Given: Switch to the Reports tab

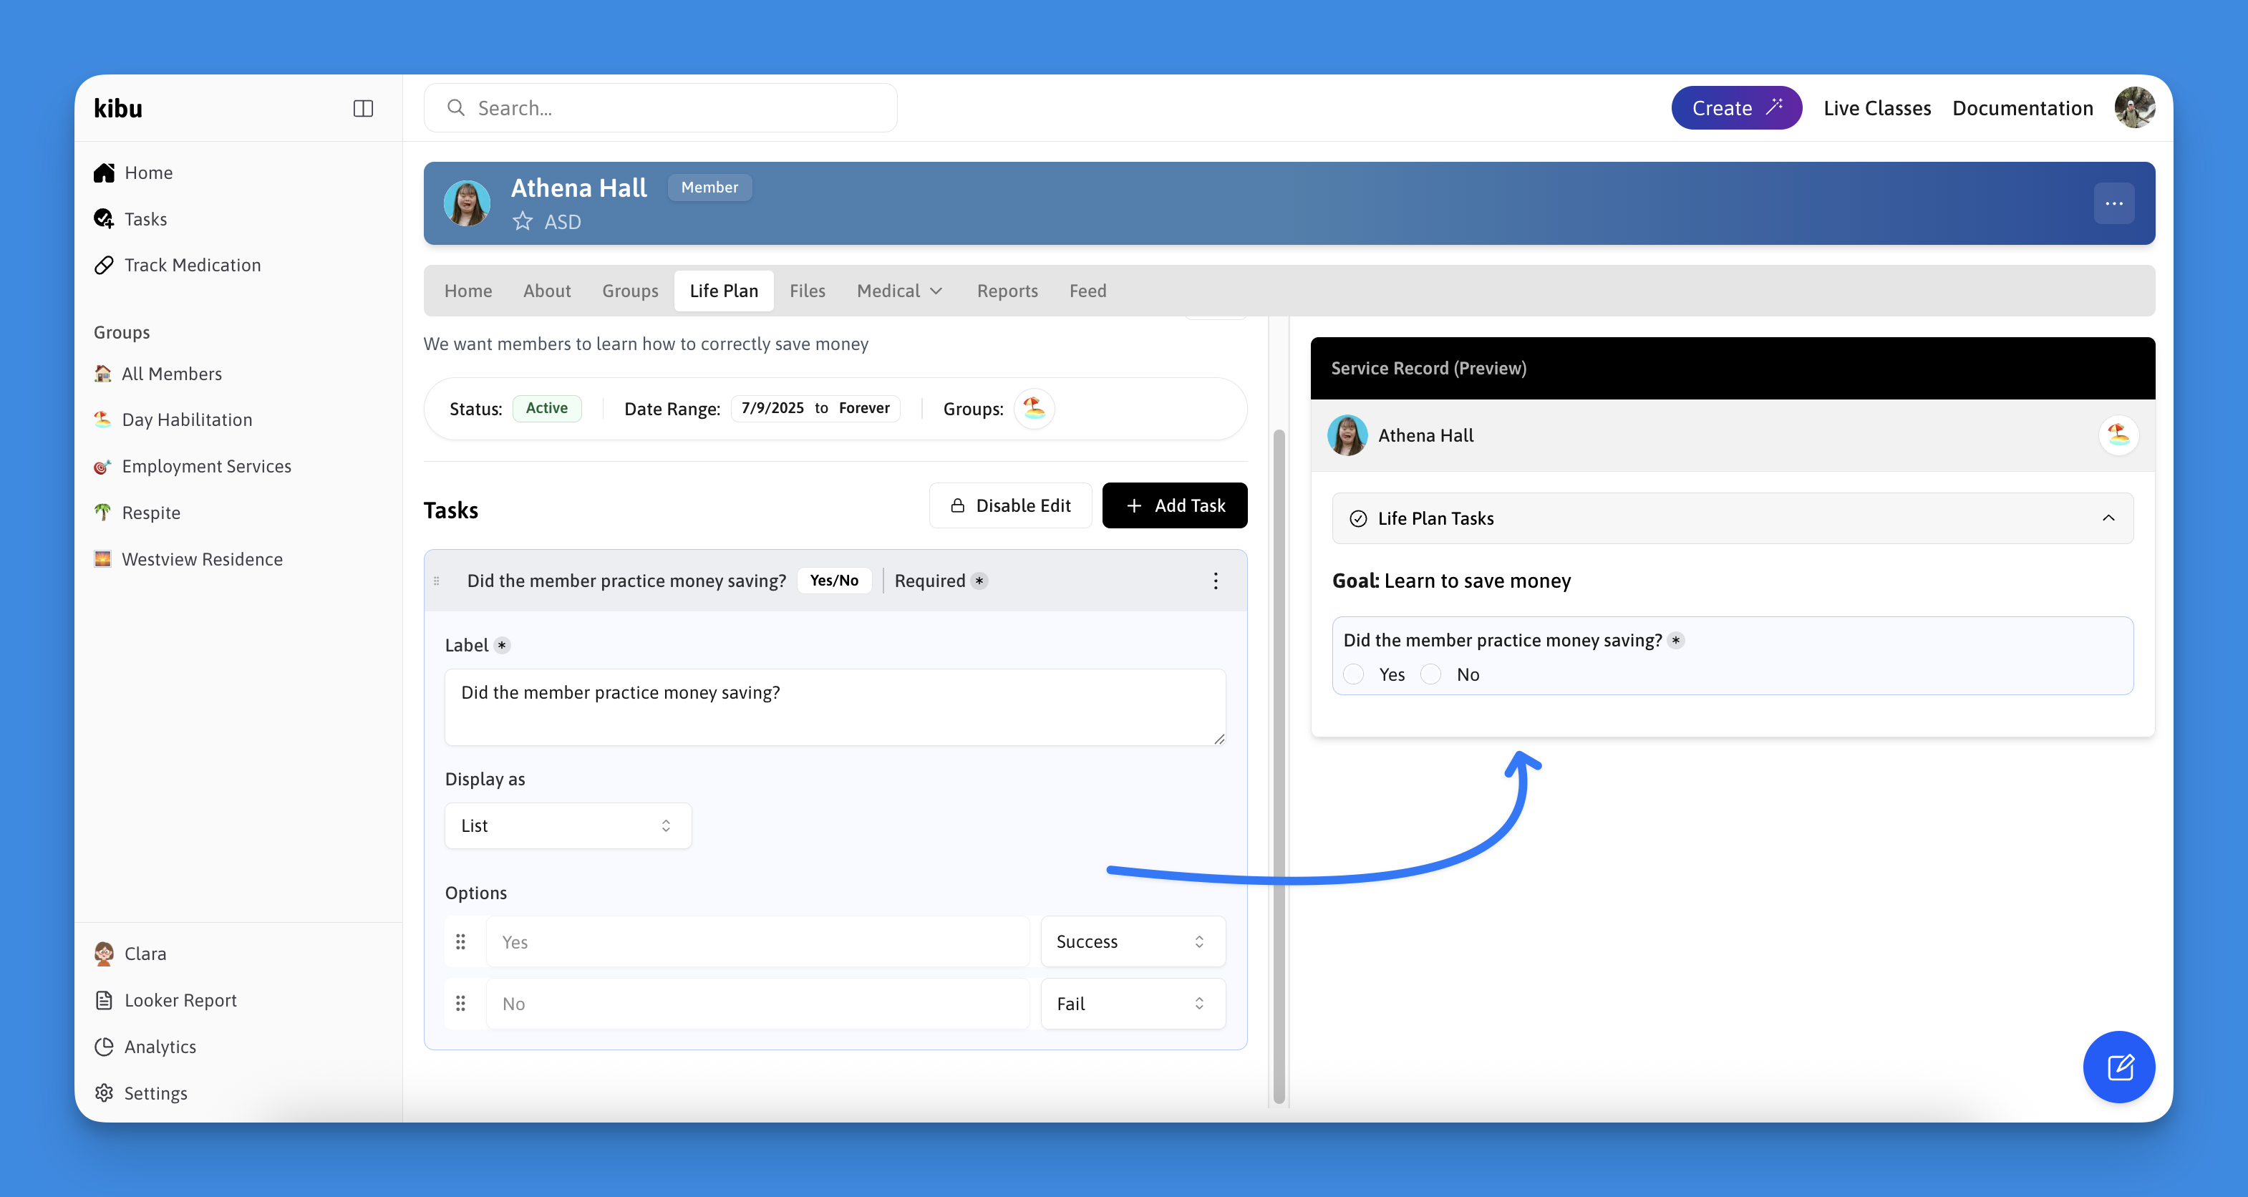Looking at the screenshot, I should pos(1006,291).
